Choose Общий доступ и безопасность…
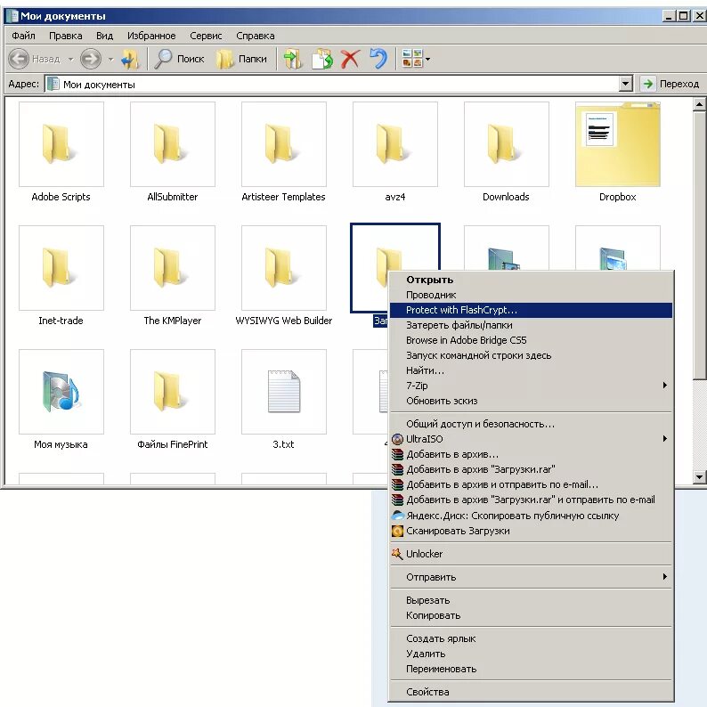 pyautogui.click(x=532, y=424)
